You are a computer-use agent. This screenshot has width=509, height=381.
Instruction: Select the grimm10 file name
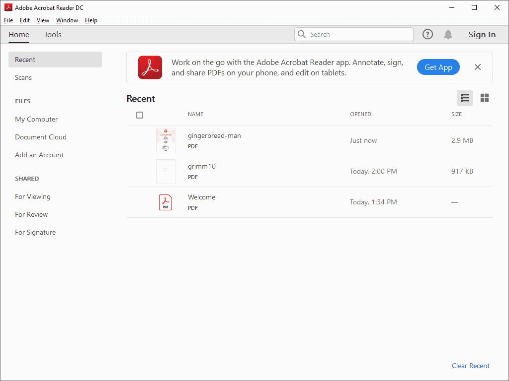(x=202, y=167)
